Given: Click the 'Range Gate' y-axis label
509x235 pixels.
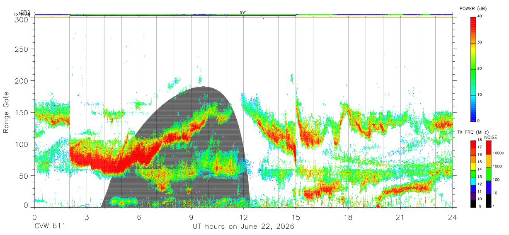Looking at the screenshot, I should pos(6,113).
